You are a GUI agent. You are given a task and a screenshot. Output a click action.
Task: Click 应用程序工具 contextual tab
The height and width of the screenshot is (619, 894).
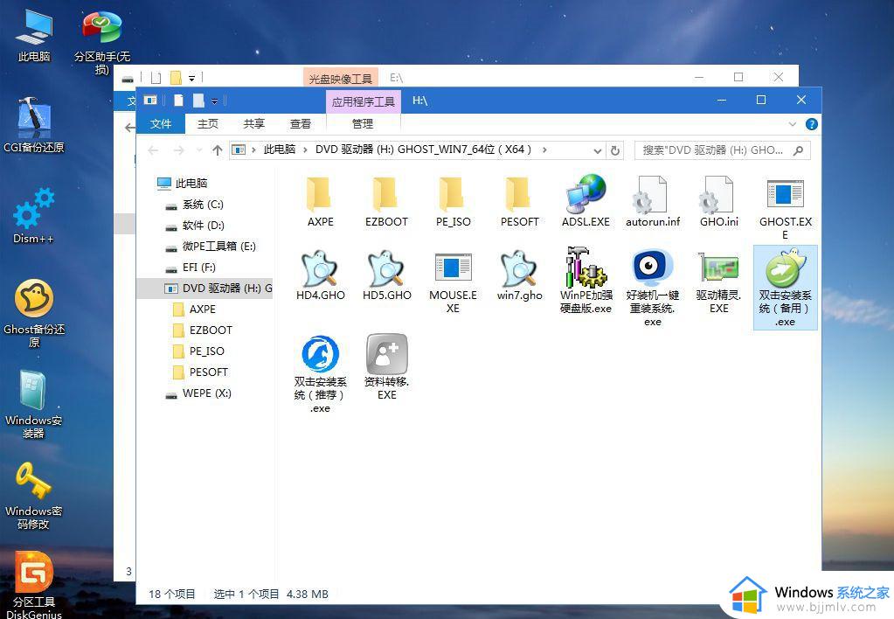364,101
